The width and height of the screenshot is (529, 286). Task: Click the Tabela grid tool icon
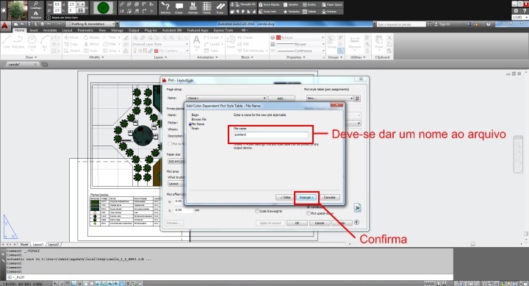coord(206,8)
